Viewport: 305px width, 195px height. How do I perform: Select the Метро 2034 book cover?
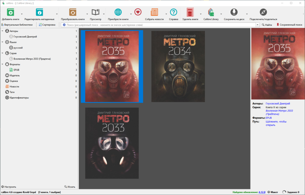tap(178, 66)
